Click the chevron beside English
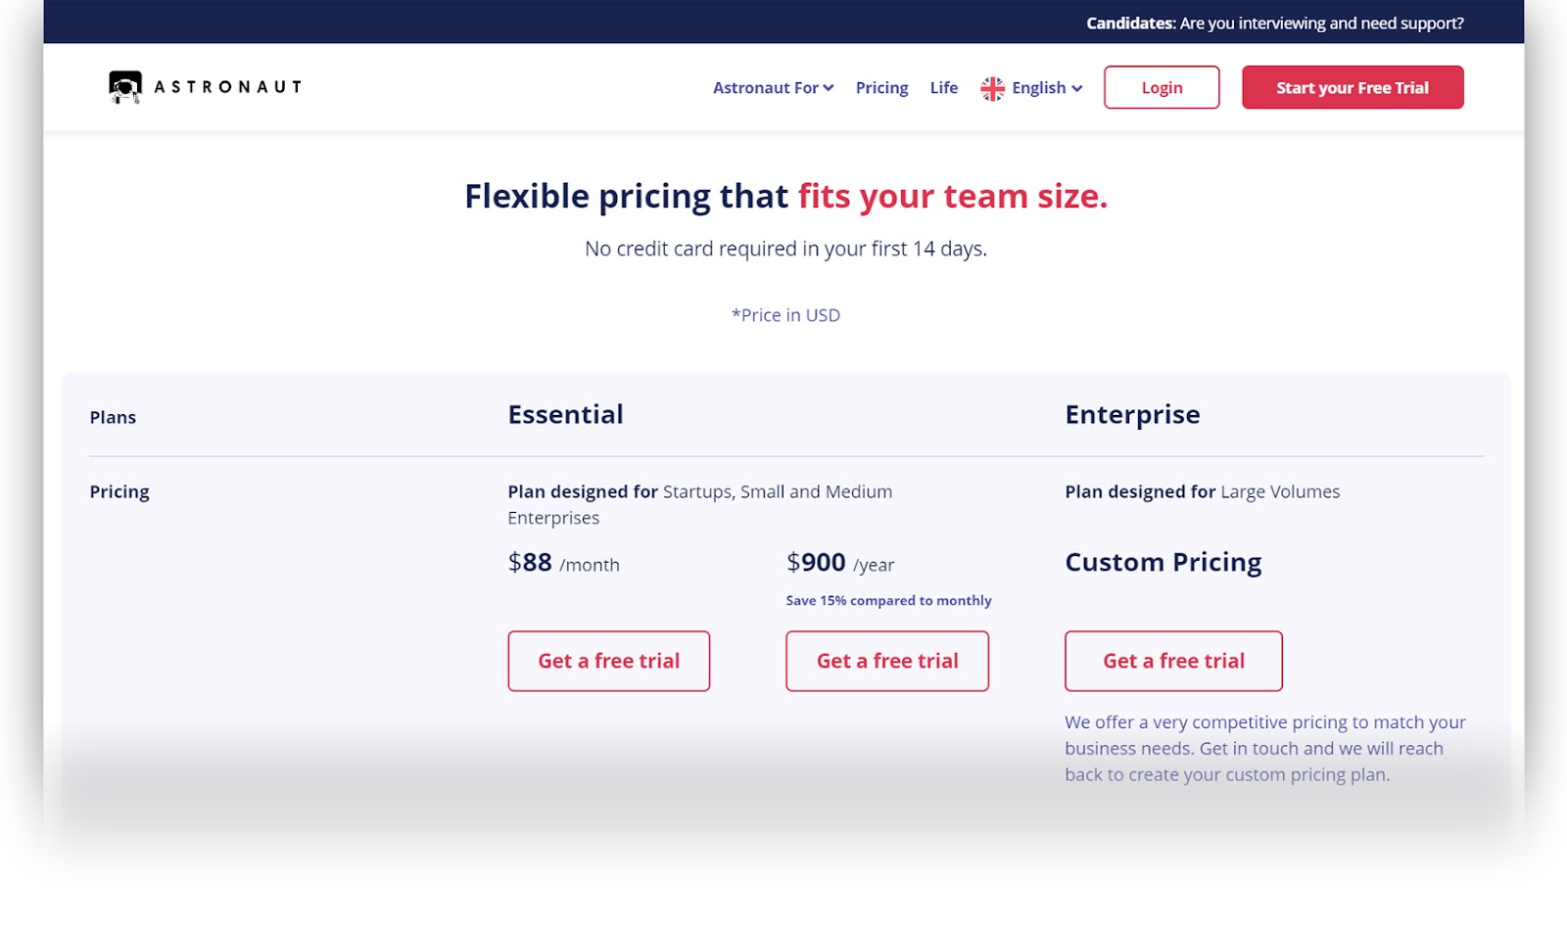1567x926 pixels. [1077, 88]
